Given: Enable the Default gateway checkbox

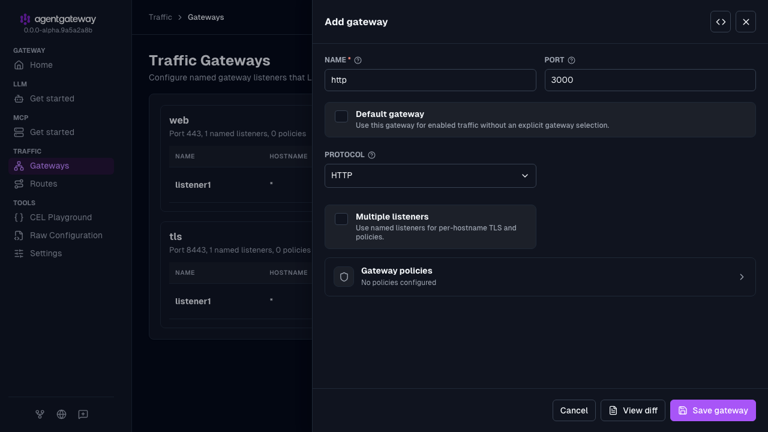Looking at the screenshot, I should pos(341,116).
